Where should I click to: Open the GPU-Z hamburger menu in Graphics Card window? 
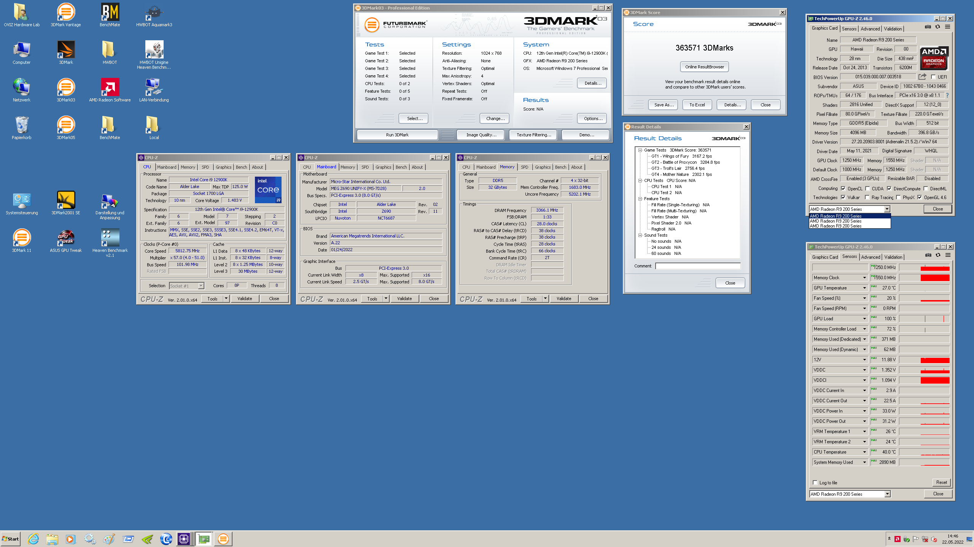tap(947, 27)
